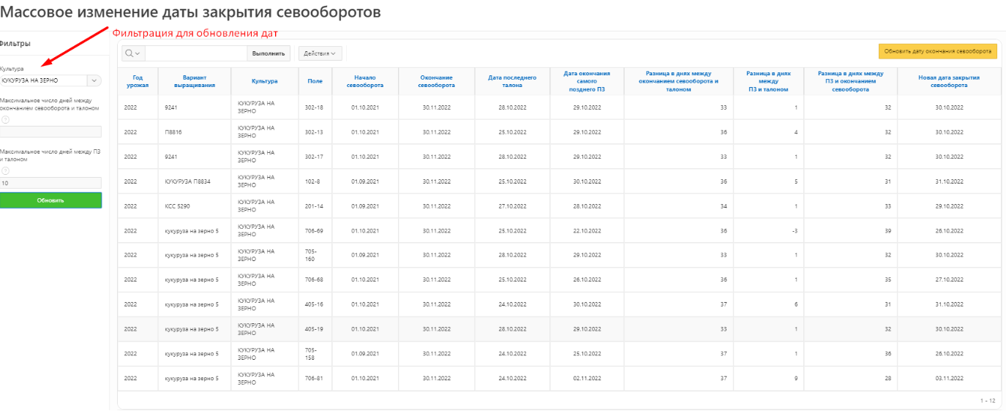
Task: Click Новая дата закрытия севооборота header
Action: [x=949, y=81]
